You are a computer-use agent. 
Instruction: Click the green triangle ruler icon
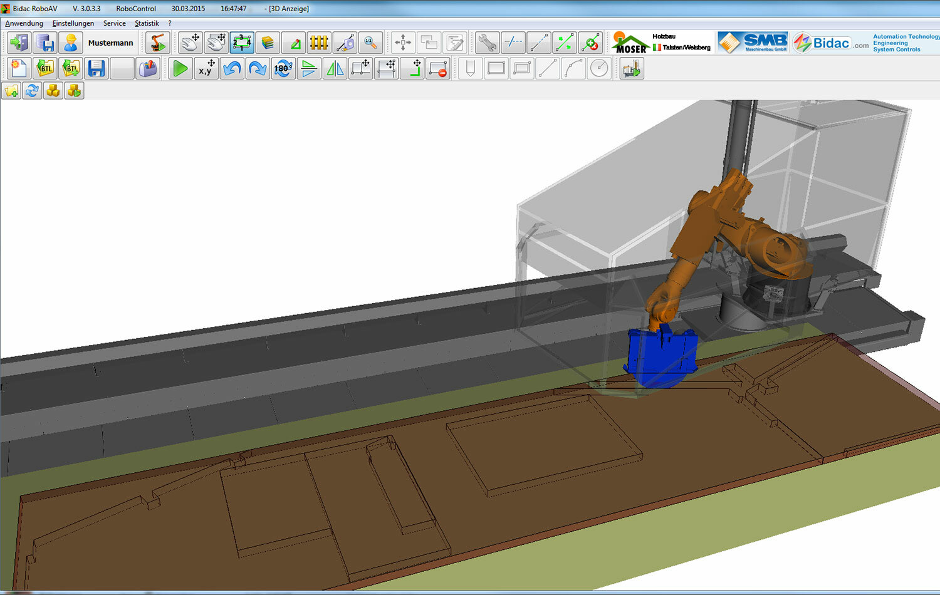coord(293,43)
